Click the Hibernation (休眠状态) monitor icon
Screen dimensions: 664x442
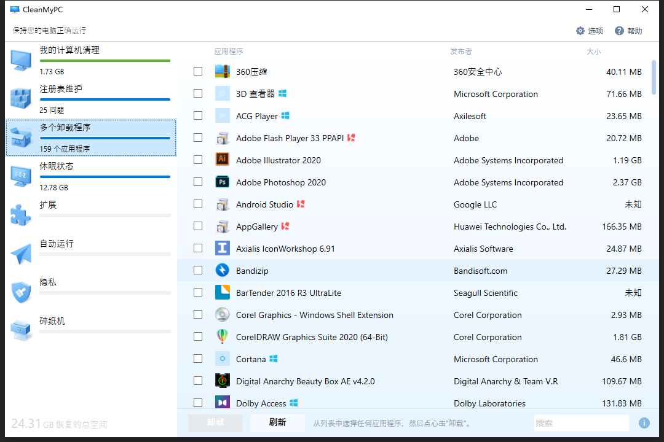21,176
